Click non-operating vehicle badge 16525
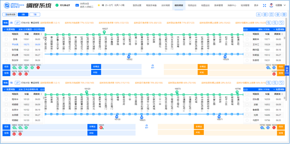290x144 pixels. click(101, 127)
